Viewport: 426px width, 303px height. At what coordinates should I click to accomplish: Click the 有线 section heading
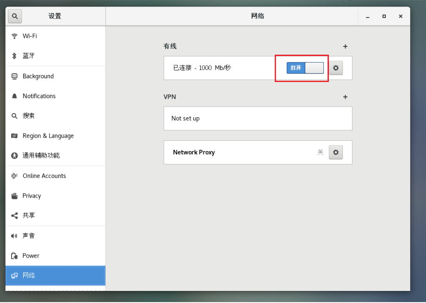tap(170, 46)
